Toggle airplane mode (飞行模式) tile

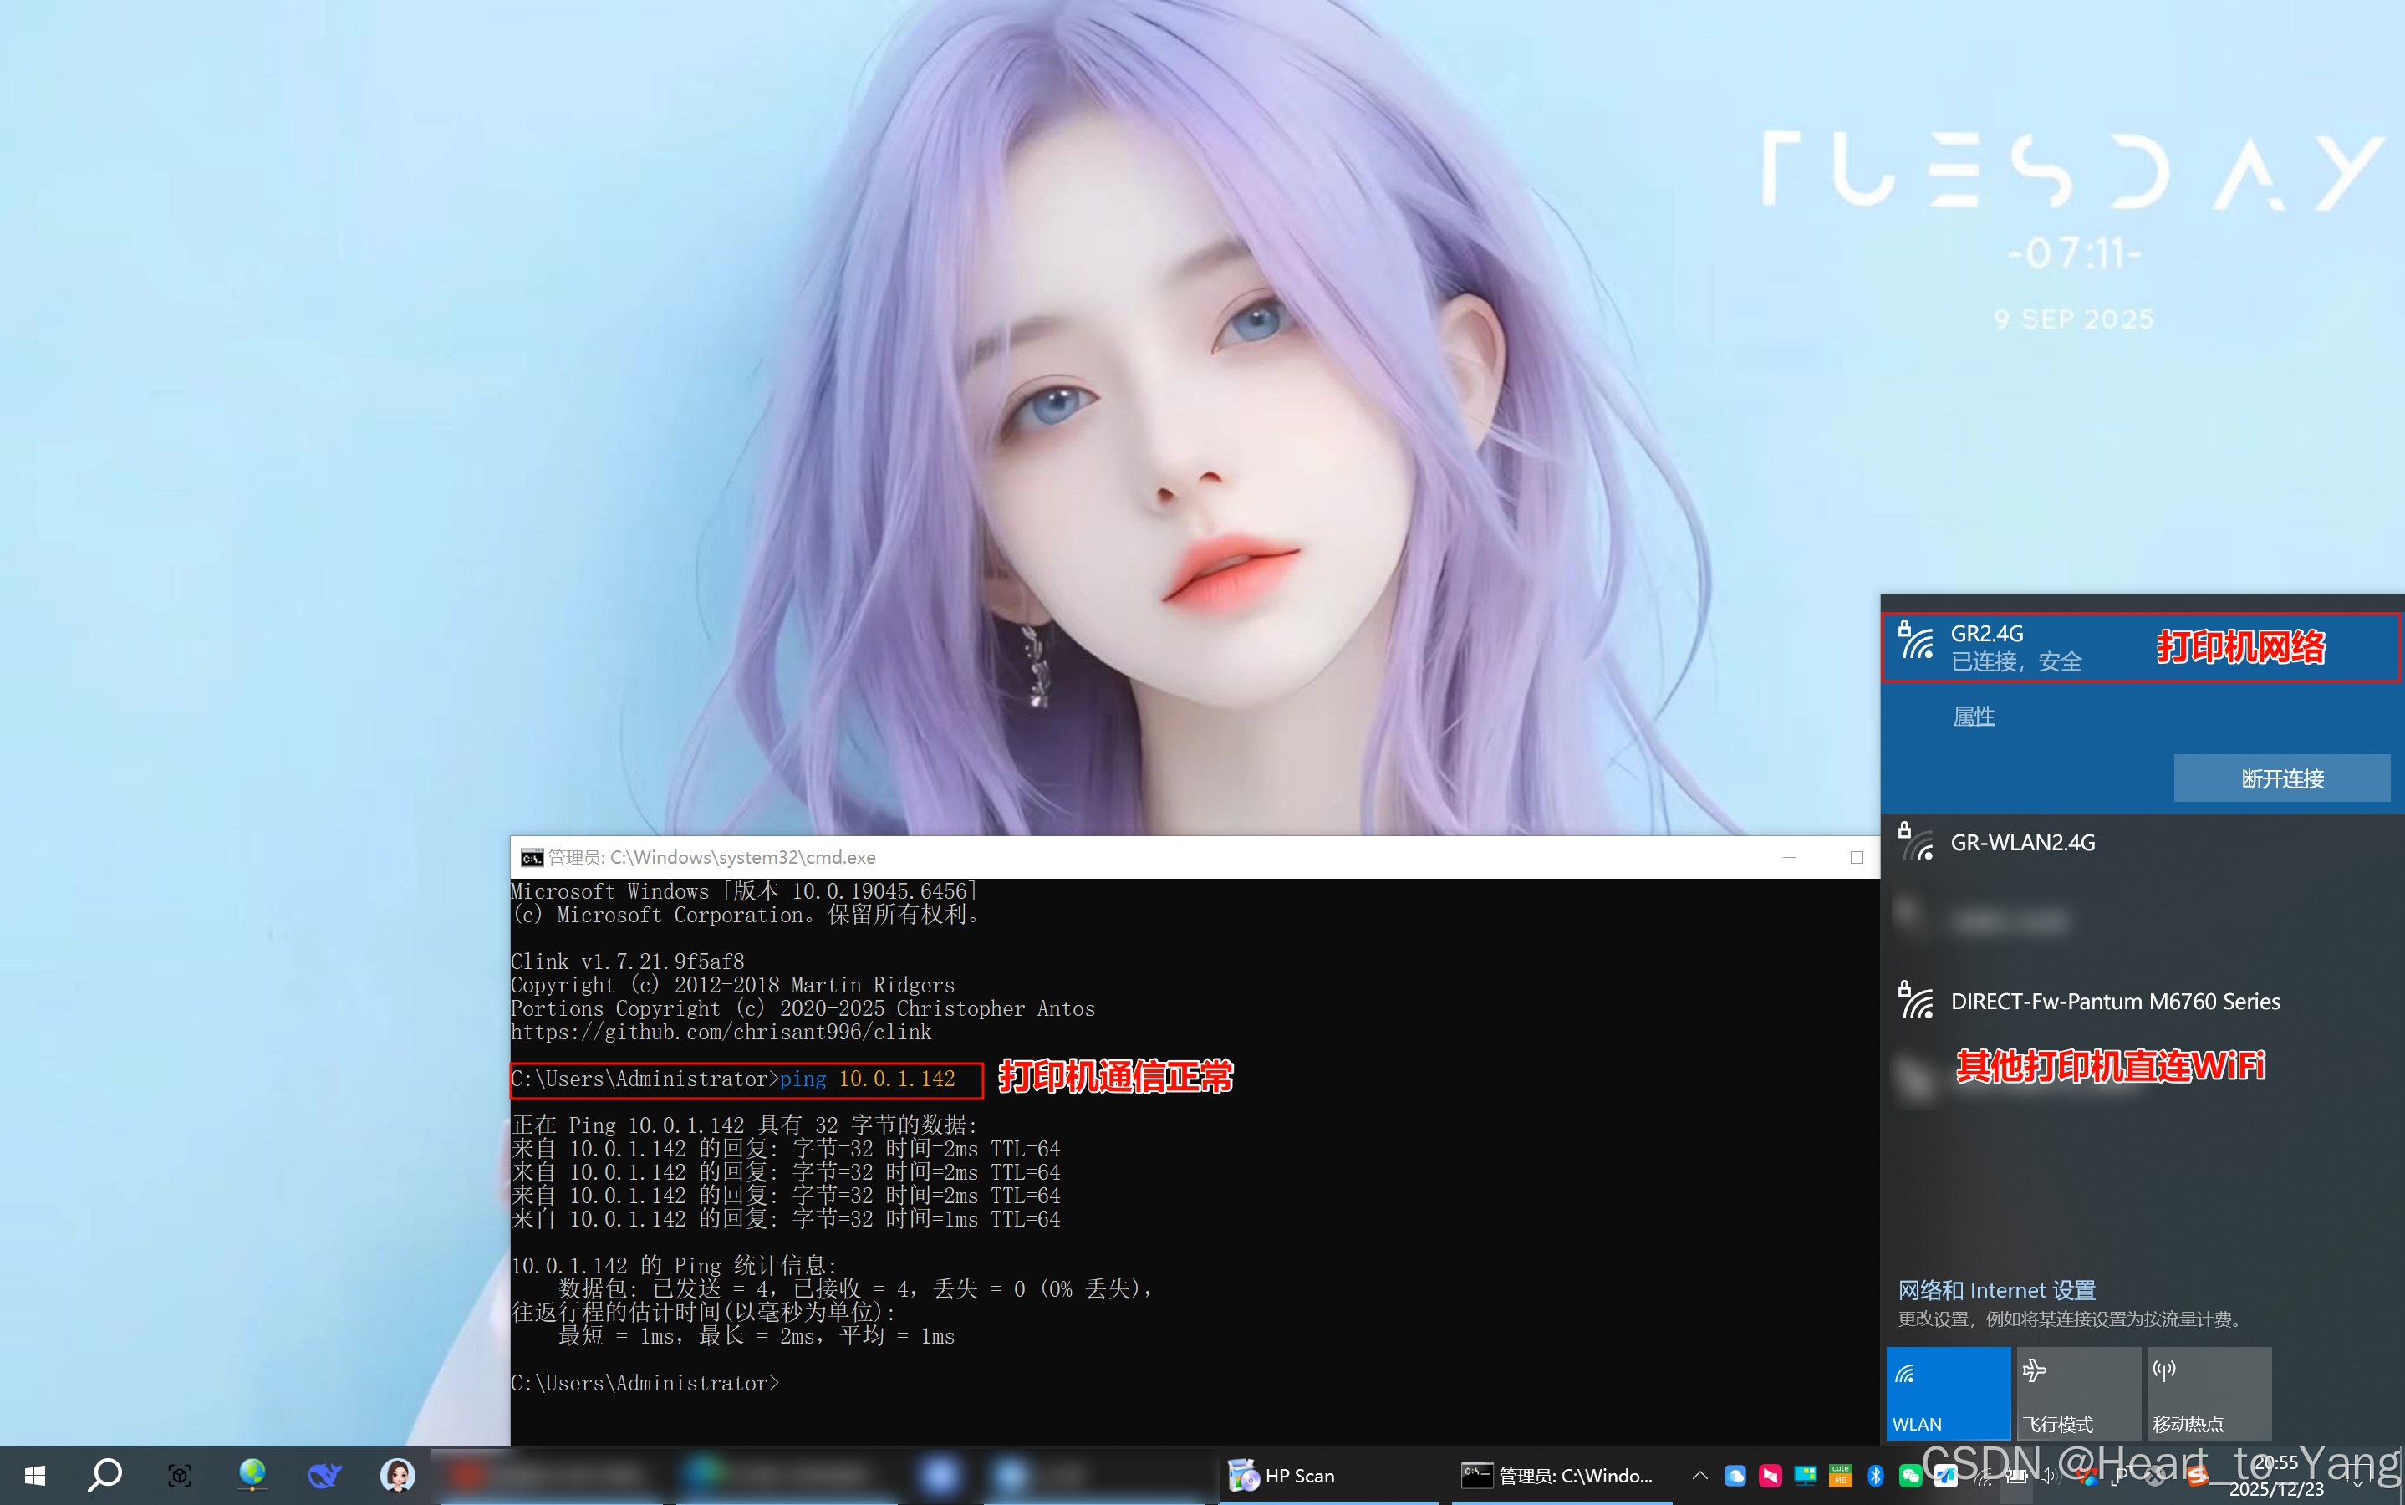point(2077,1392)
